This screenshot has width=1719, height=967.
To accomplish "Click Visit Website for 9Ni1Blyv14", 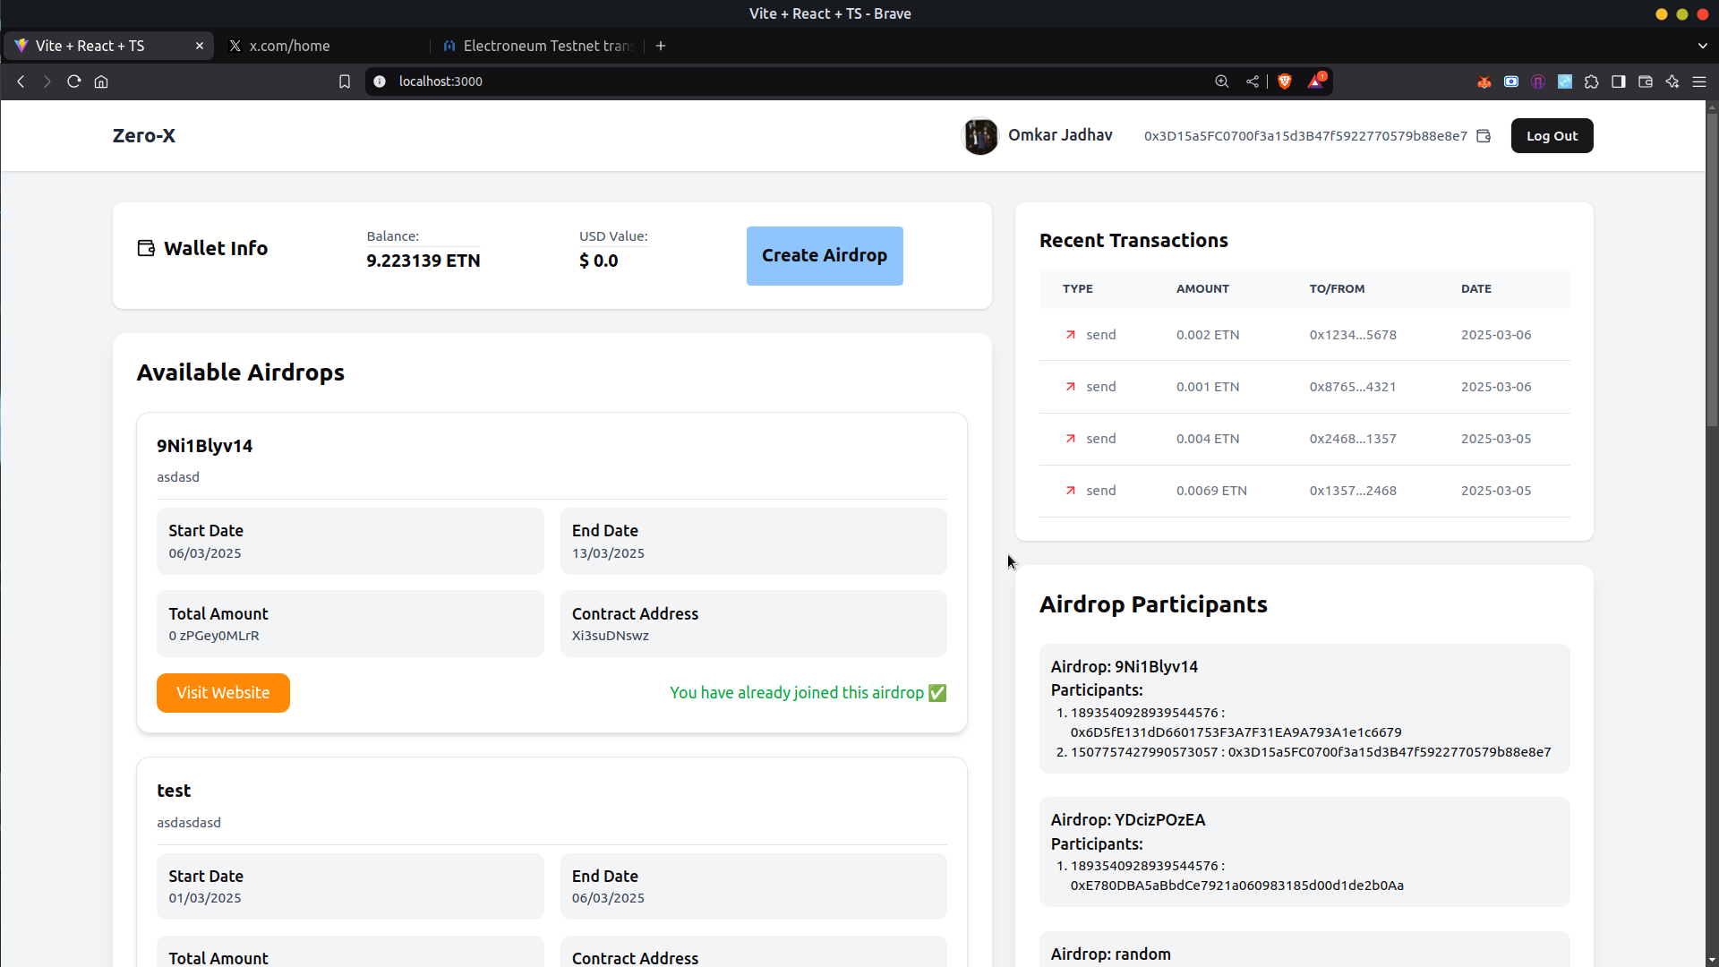I will [x=223, y=693].
